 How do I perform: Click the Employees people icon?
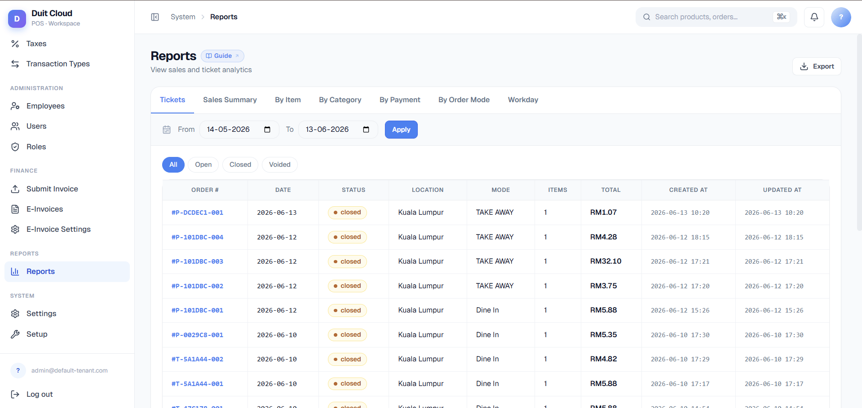pyautogui.click(x=15, y=106)
